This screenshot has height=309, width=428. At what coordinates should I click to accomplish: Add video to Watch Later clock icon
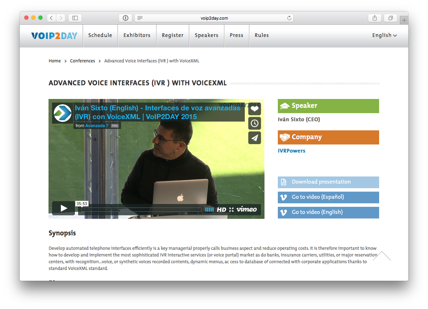pyautogui.click(x=255, y=123)
